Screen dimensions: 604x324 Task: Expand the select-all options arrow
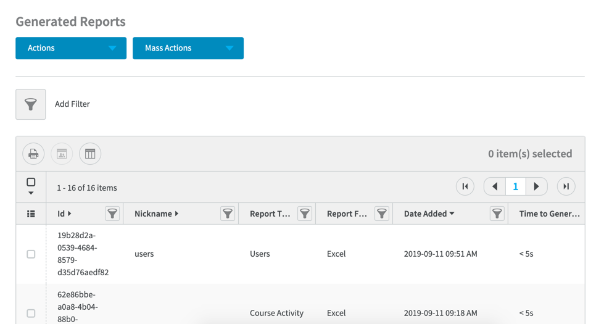coord(31,193)
